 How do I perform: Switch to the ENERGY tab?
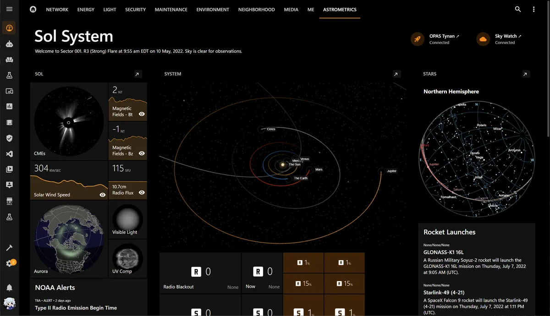point(86,9)
